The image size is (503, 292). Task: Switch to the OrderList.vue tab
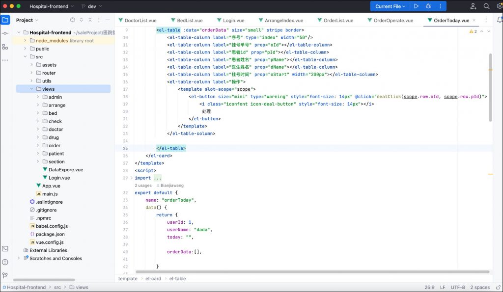coord(337,21)
